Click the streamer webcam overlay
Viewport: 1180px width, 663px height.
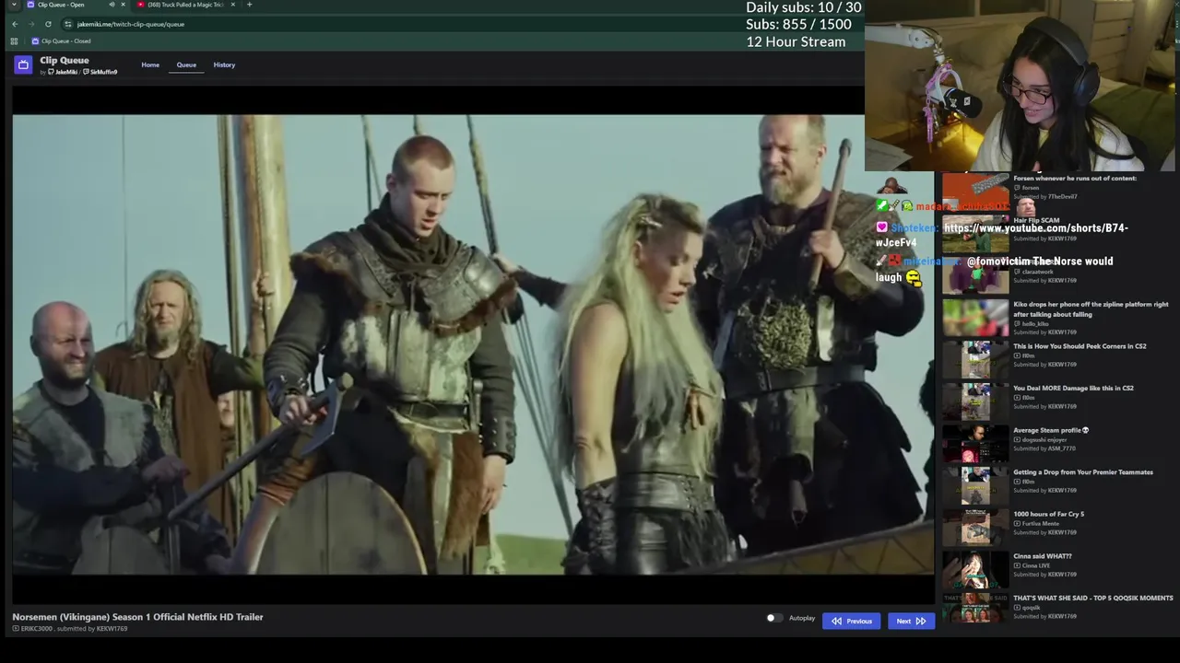pos(1021,86)
